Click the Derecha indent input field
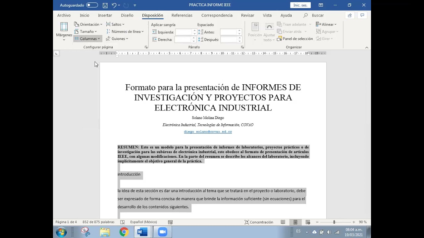This screenshot has height=238, width=424. click(184, 39)
